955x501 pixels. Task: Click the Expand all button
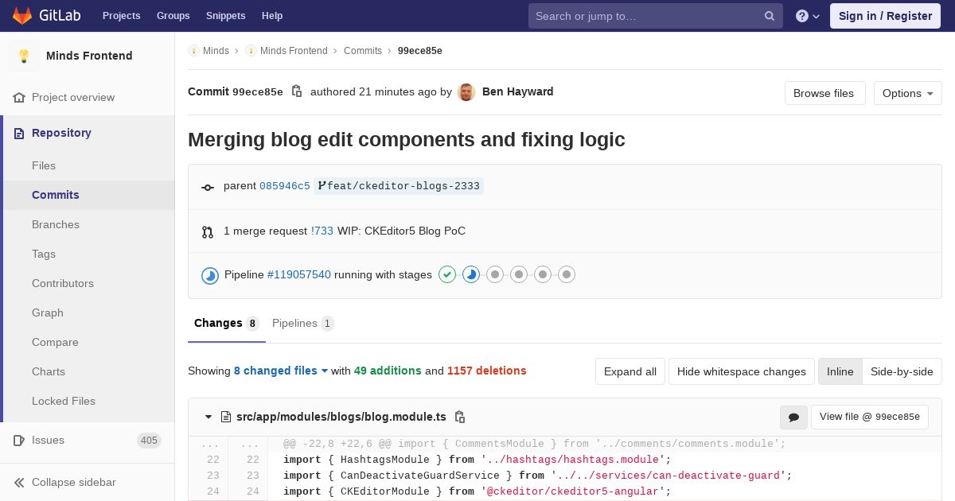click(630, 371)
